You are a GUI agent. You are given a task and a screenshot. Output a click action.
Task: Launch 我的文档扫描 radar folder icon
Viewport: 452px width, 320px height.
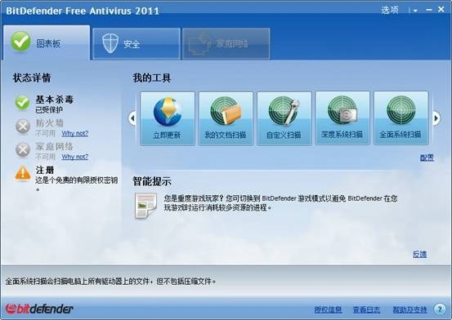[x=226, y=112]
